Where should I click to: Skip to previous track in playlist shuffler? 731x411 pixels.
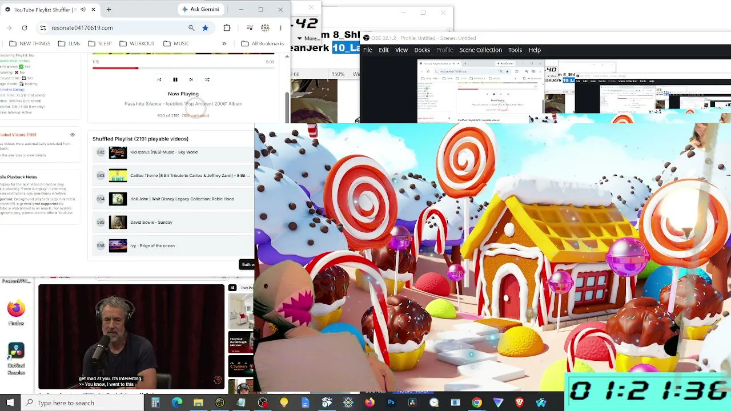(x=159, y=80)
